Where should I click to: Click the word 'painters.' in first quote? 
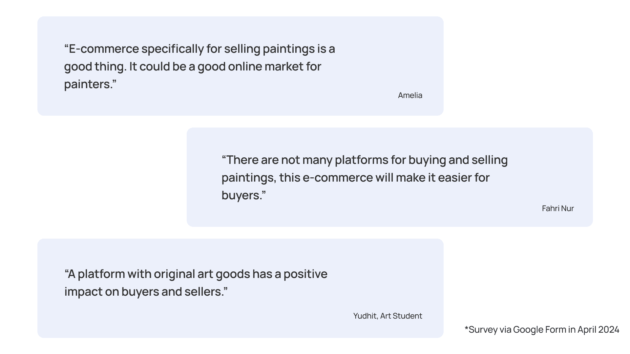click(90, 84)
